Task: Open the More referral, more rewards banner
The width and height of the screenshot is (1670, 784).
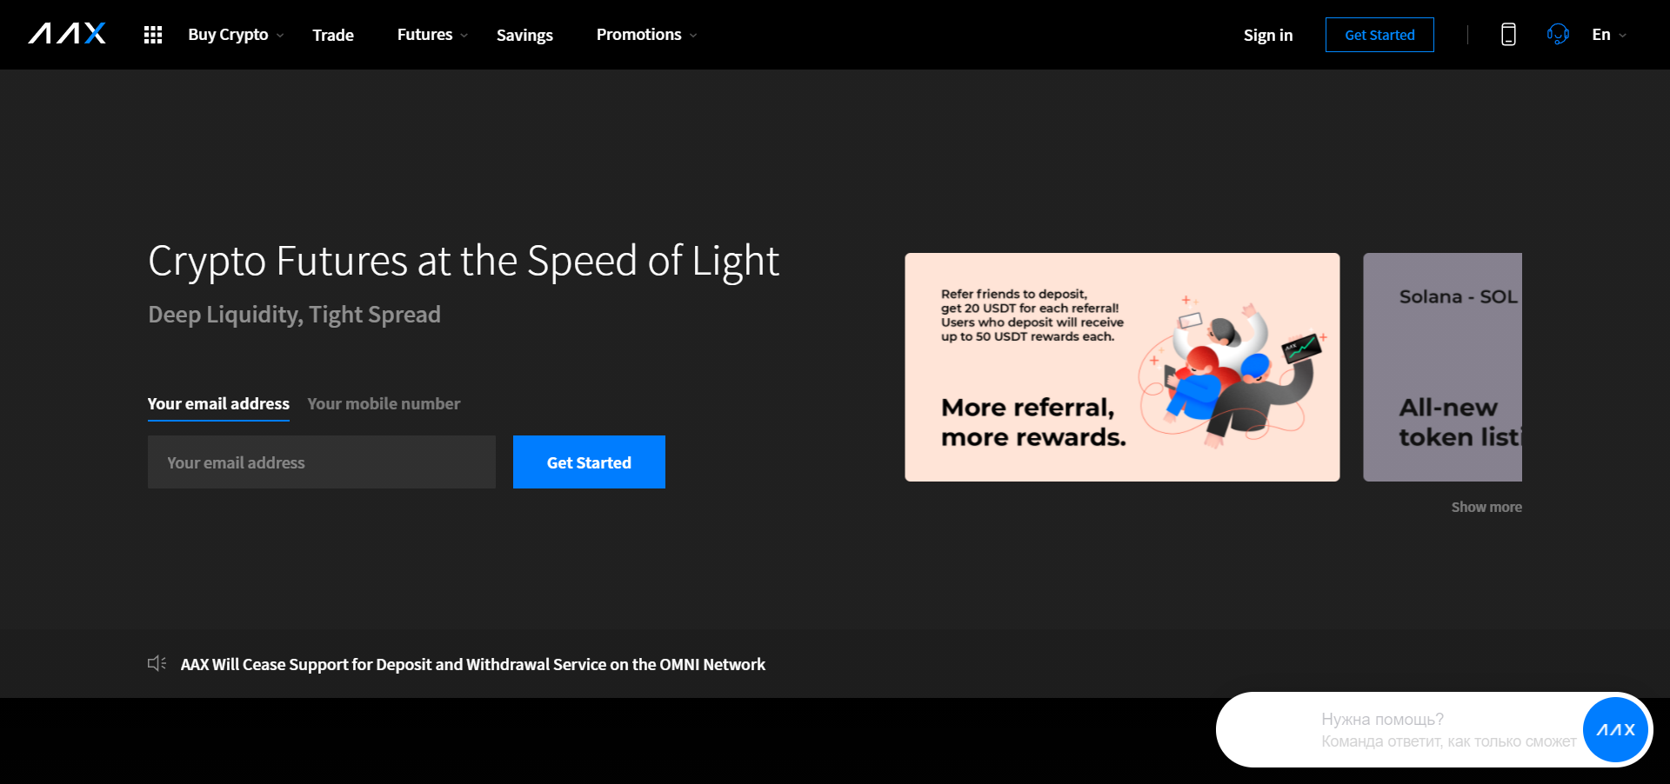Action: (x=1122, y=367)
